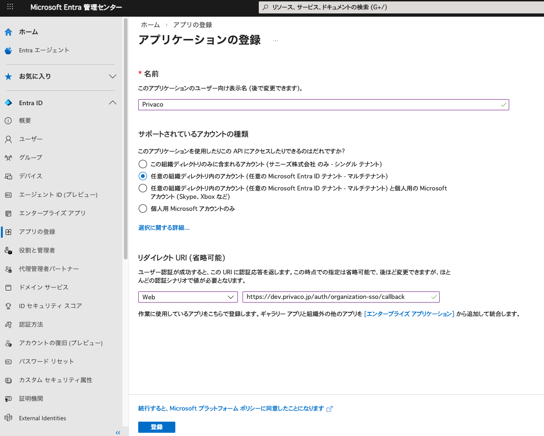544x436 pixels.
Task: Open エンタープライズ アプリケーション link
Action: (x=409, y=314)
